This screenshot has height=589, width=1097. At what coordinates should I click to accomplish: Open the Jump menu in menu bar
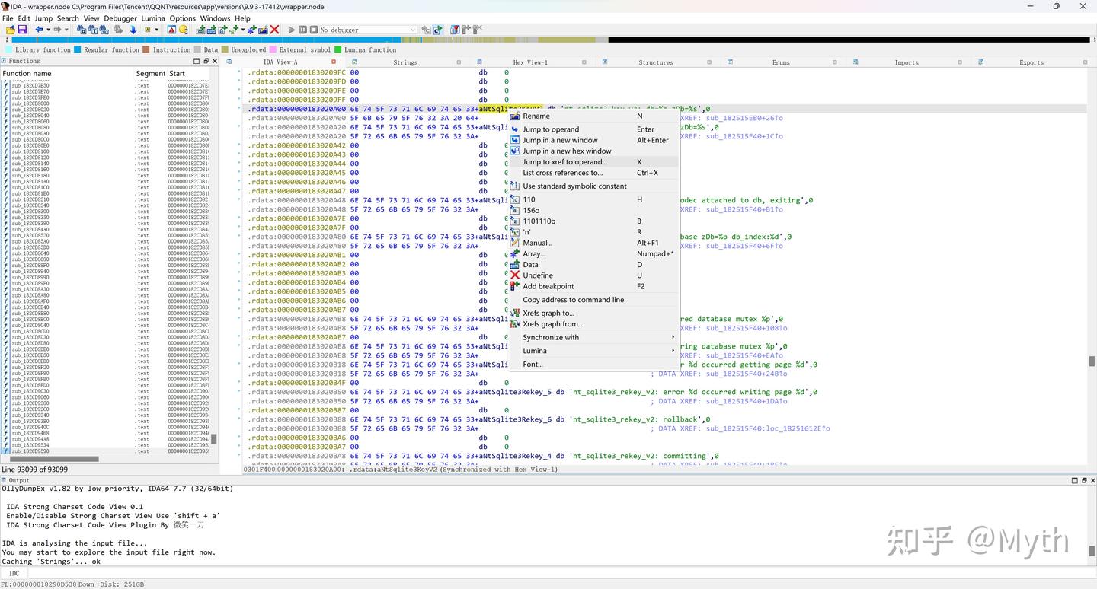(43, 18)
